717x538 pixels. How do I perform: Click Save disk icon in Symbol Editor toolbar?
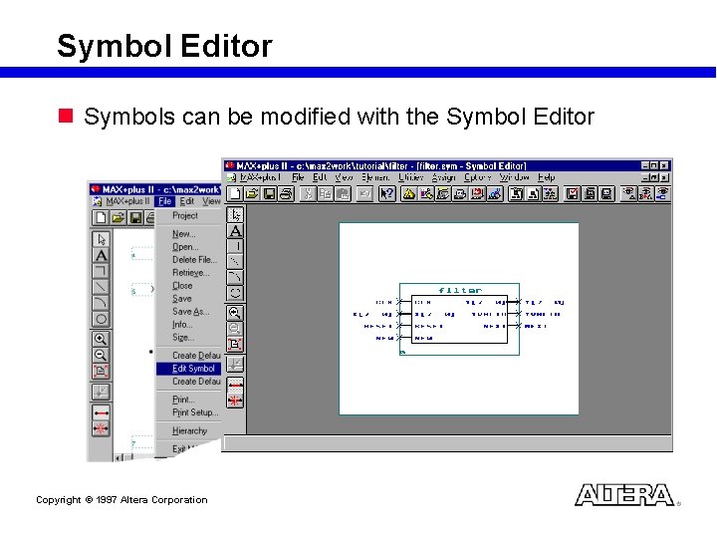269,194
